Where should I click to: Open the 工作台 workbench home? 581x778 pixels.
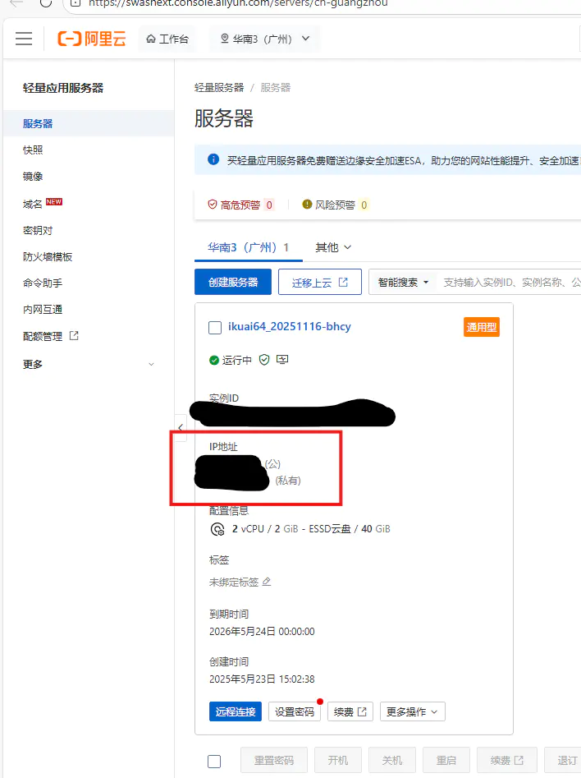pyautogui.click(x=167, y=39)
